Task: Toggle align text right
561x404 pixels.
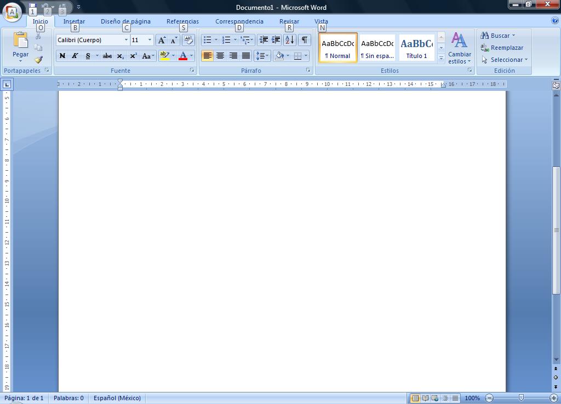Action: [x=233, y=56]
